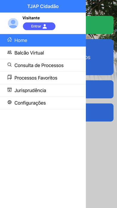117x208 pixels.
Task: Tap the Entrar login button
Action: (x=39, y=26)
